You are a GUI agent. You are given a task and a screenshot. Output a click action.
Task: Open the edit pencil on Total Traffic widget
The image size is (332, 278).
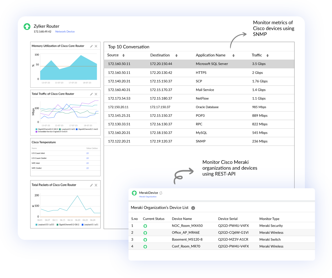tap(91, 94)
